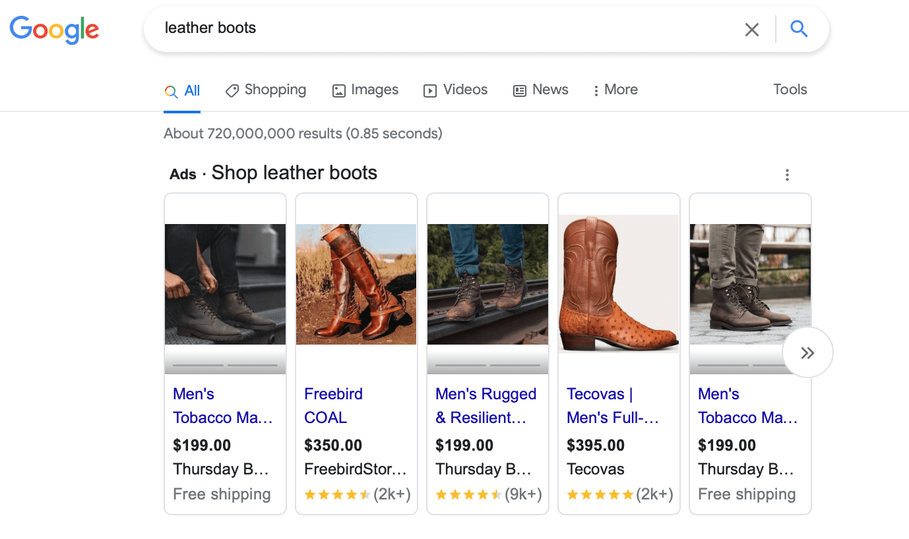
Task: Open the Freebird COAL product link
Action: (334, 406)
